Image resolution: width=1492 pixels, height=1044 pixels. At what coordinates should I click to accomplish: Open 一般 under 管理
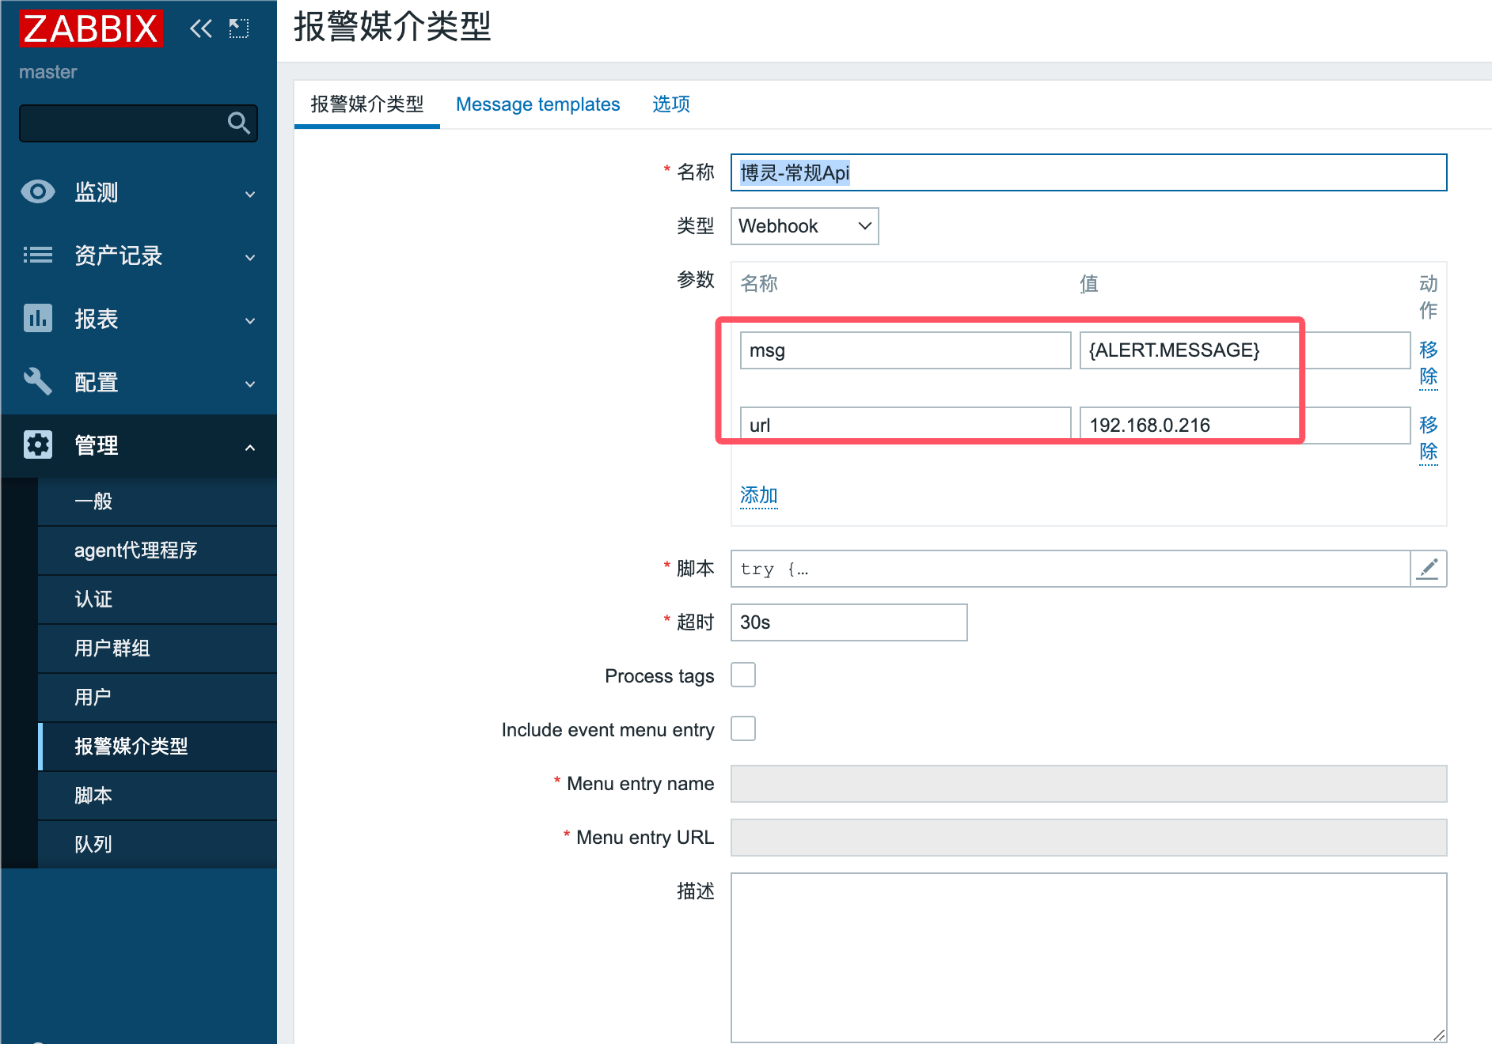point(158,501)
